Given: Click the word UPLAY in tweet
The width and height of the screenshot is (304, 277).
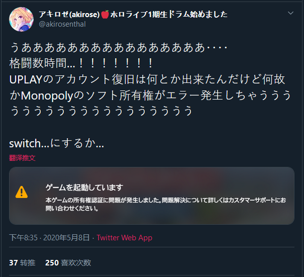Looking at the screenshot, I should point(26,79).
